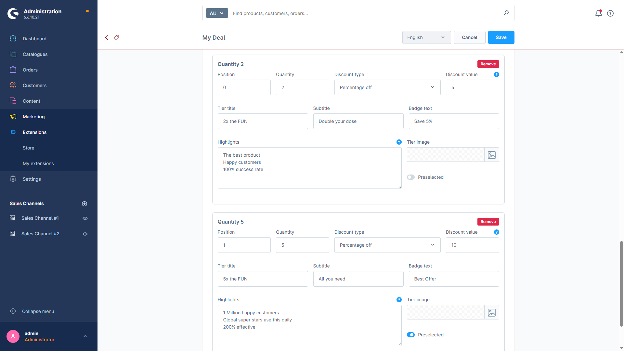
Task: Expand Discount type dropdown in Quantity 5
Action: (387, 245)
